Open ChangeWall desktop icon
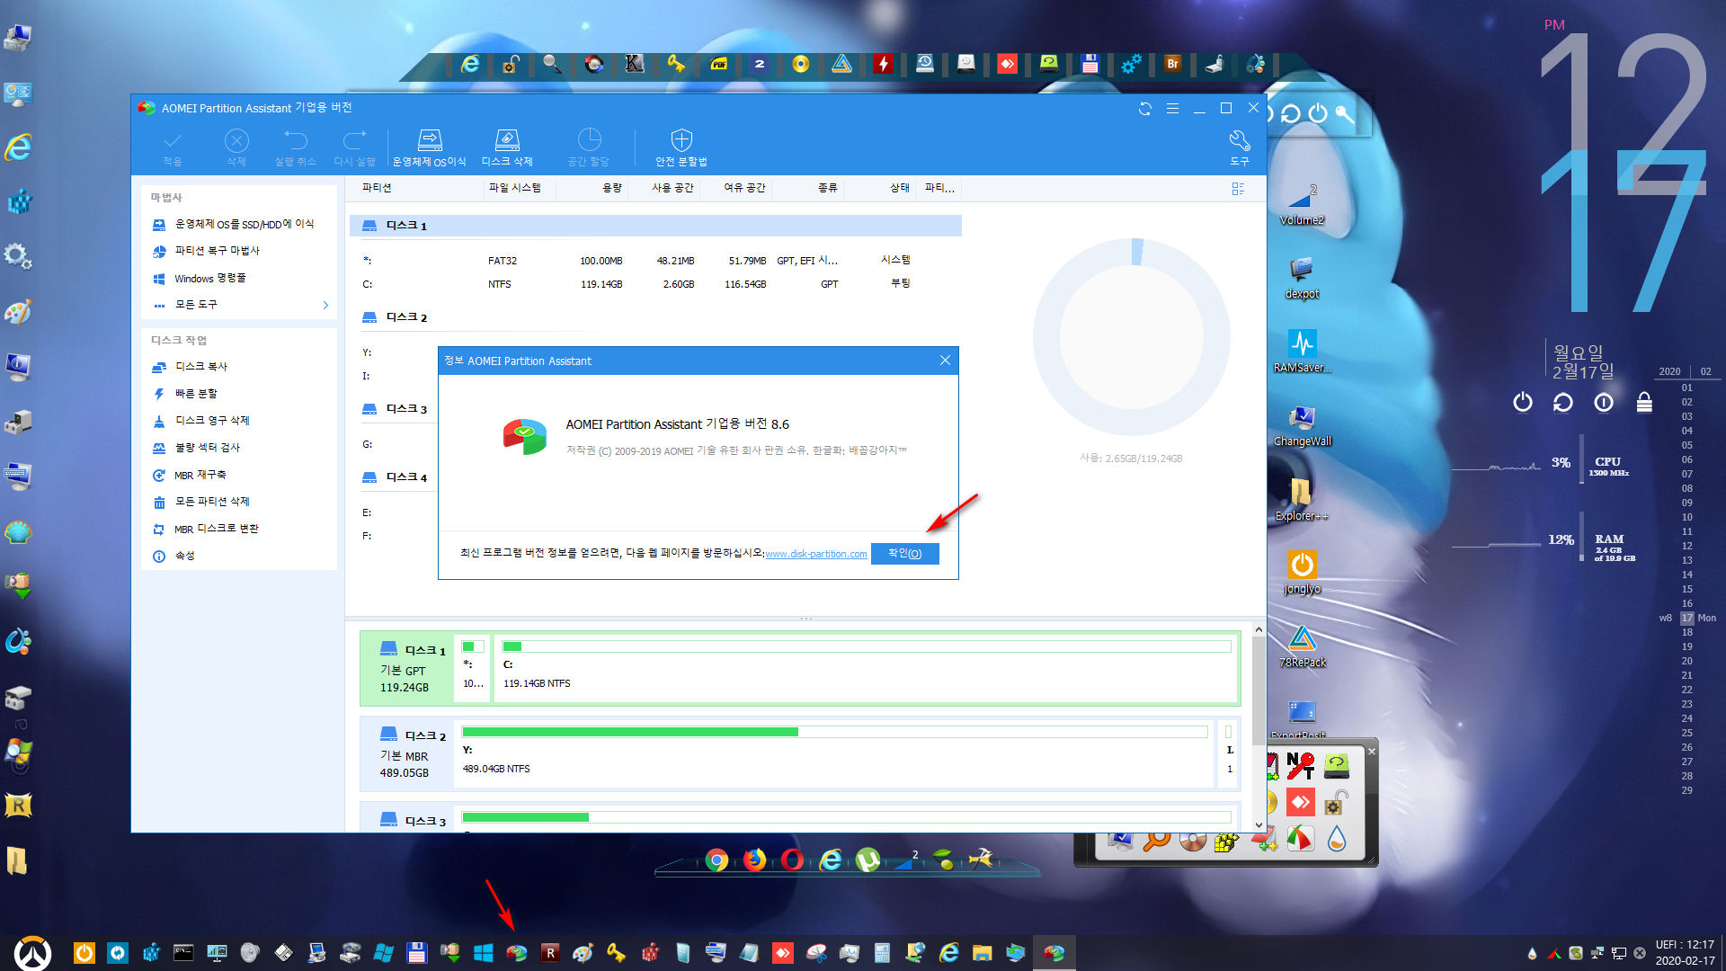Image resolution: width=1726 pixels, height=971 pixels. point(1302,424)
